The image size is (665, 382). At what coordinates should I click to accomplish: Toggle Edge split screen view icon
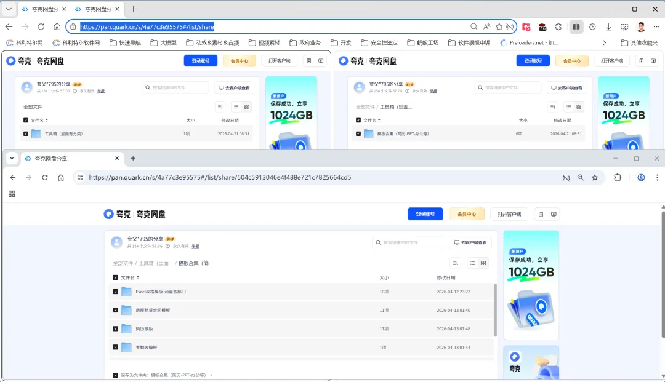point(576,26)
